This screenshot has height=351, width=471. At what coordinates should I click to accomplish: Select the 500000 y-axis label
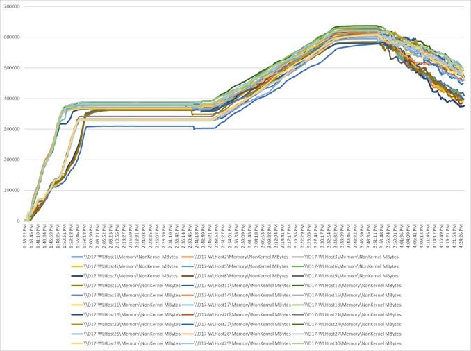pos(13,68)
